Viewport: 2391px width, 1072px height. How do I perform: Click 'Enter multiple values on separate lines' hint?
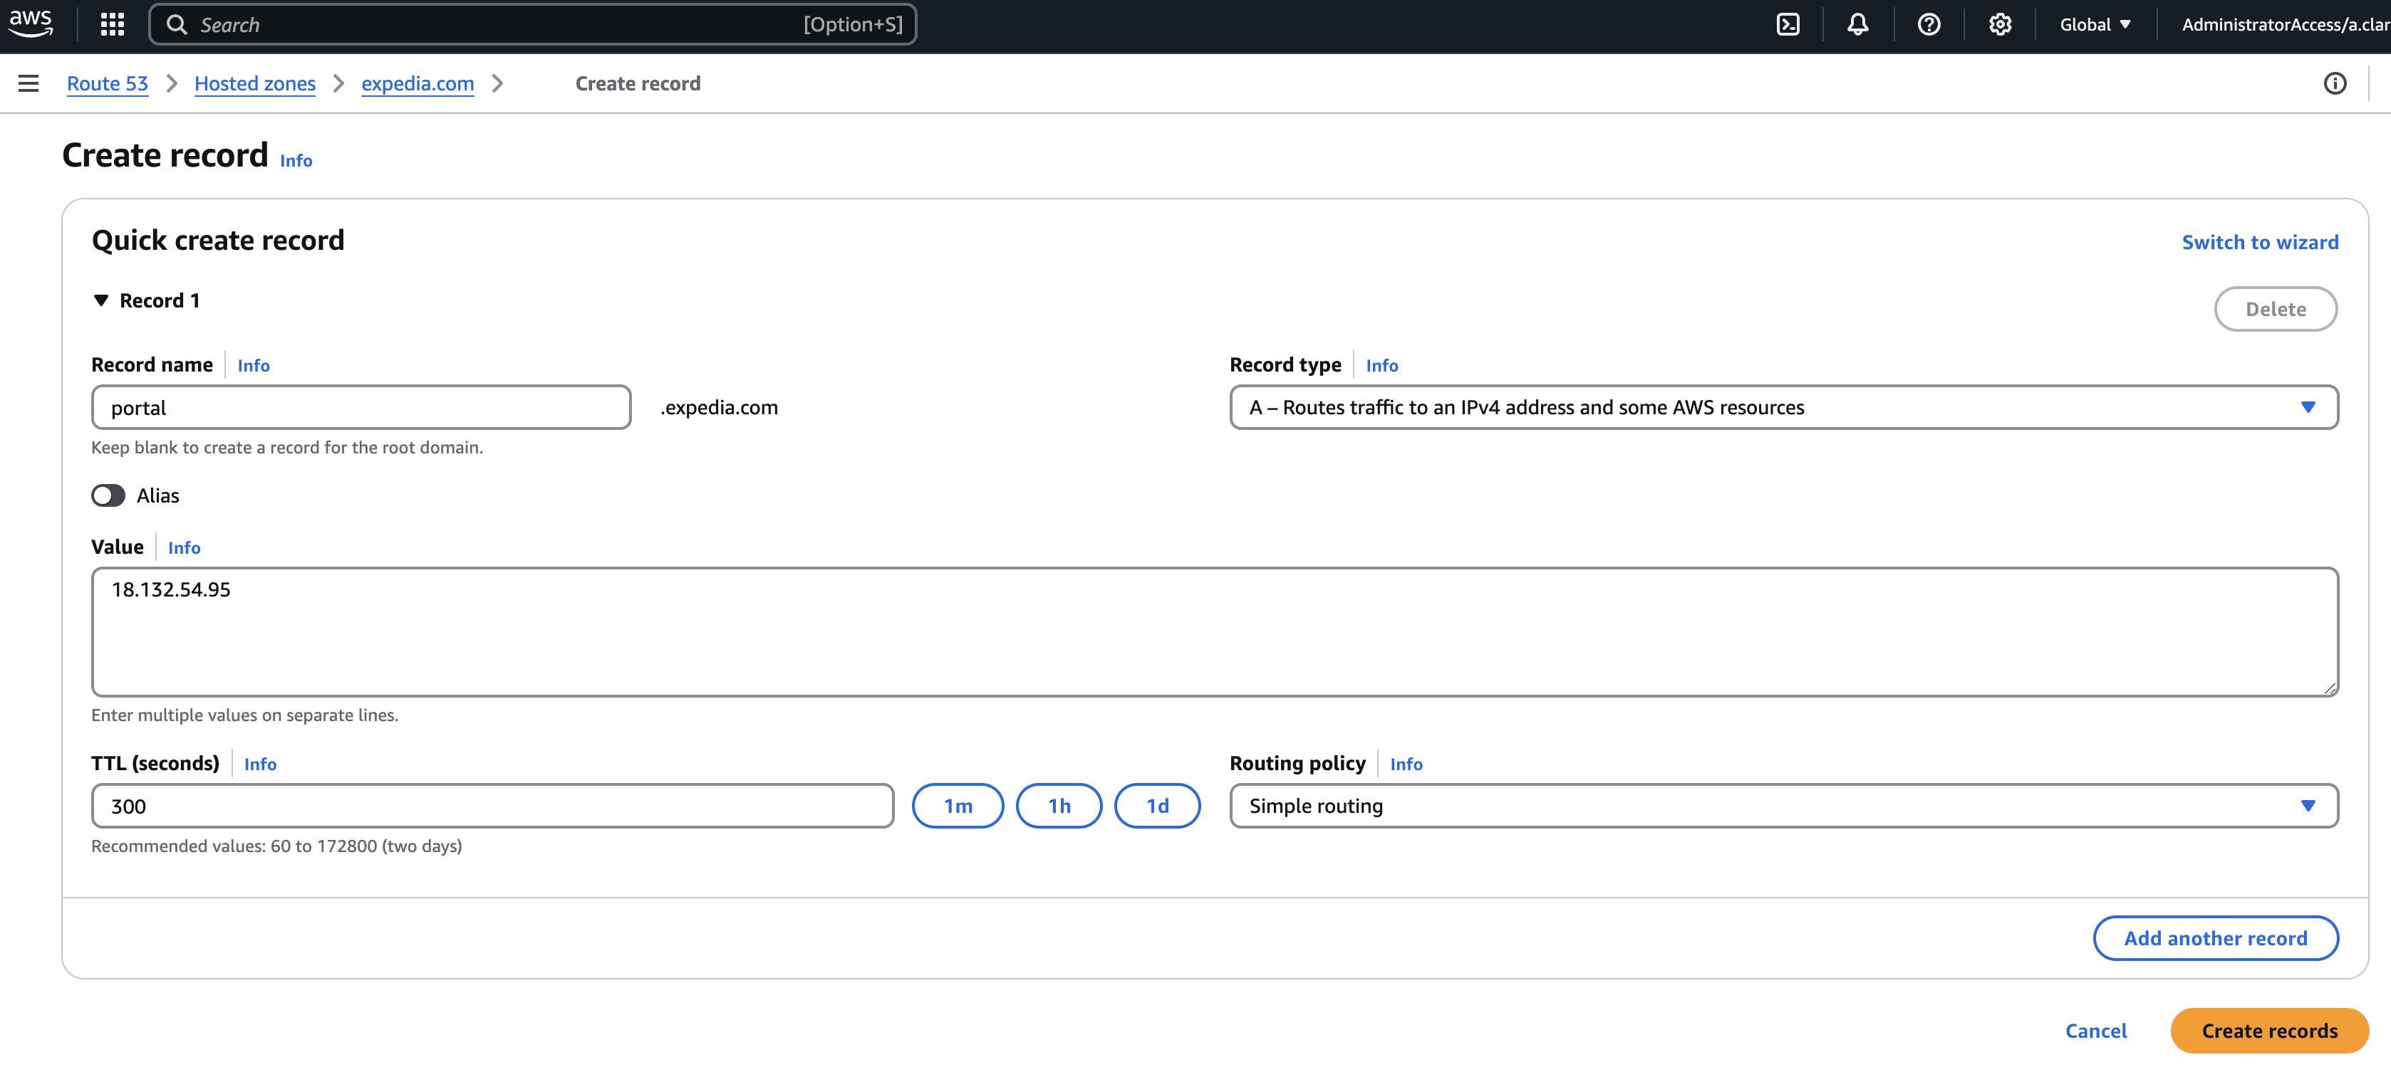pos(244,716)
